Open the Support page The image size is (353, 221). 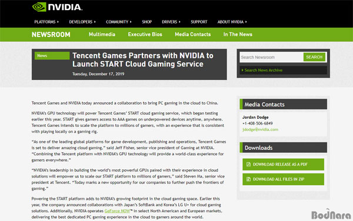click(199, 22)
